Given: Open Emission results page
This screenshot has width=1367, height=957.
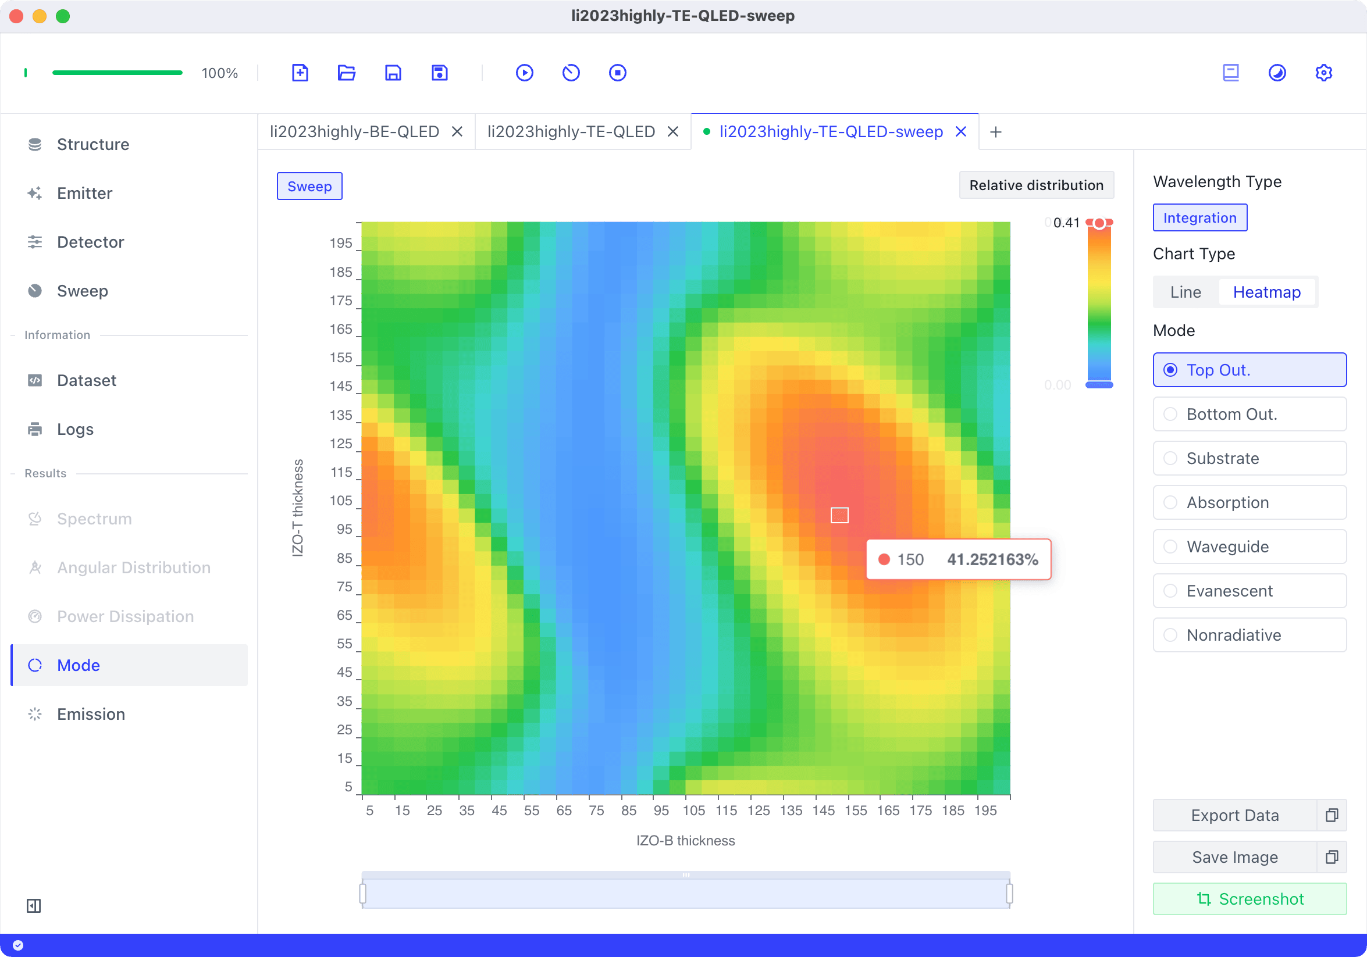Looking at the screenshot, I should pyautogui.click(x=129, y=713).
